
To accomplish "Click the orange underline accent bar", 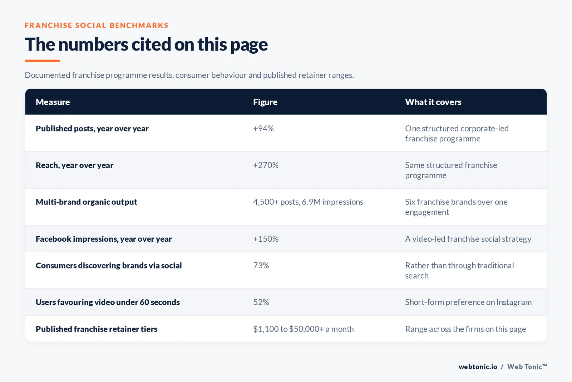I will click(x=42, y=61).
